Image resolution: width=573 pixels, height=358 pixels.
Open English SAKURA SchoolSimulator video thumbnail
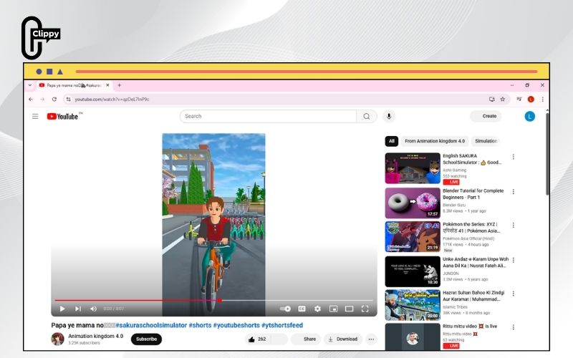tap(413, 168)
